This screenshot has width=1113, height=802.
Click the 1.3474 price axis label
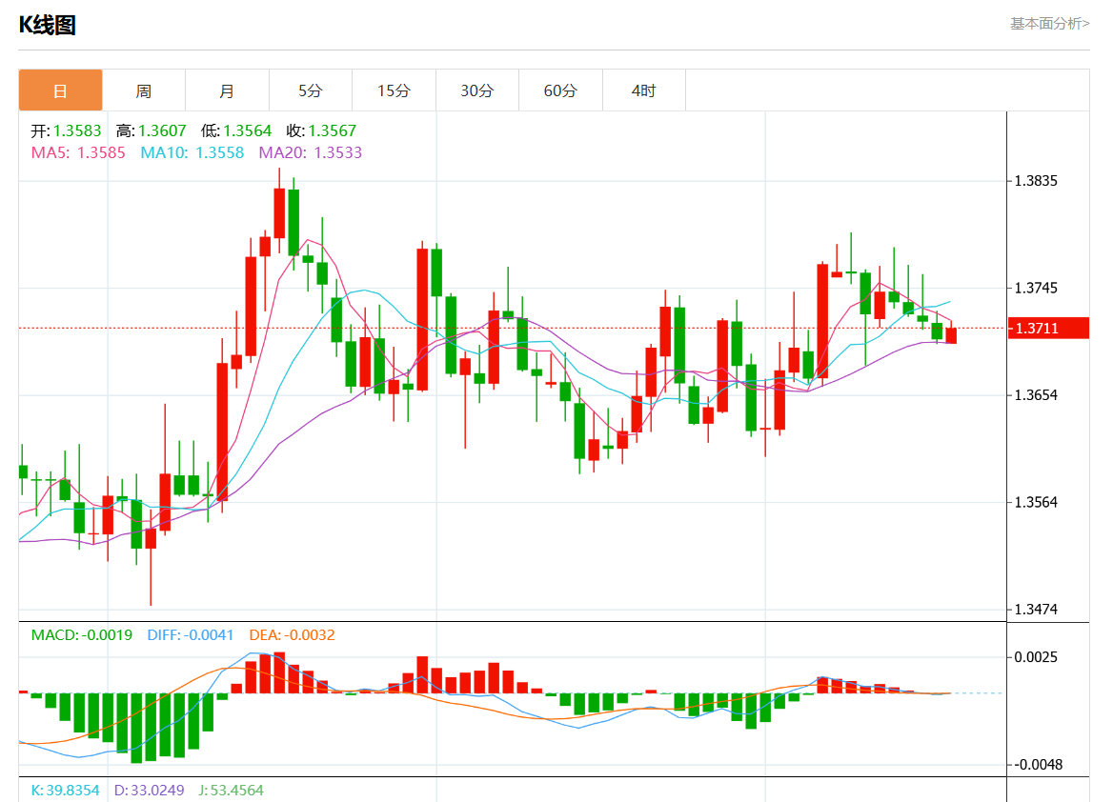tap(1036, 609)
